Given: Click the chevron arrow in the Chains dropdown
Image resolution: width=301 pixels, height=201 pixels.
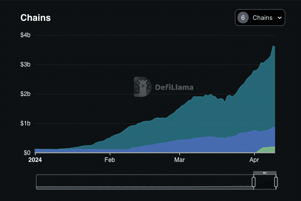Looking at the screenshot, I should pyautogui.click(x=280, y=18).
